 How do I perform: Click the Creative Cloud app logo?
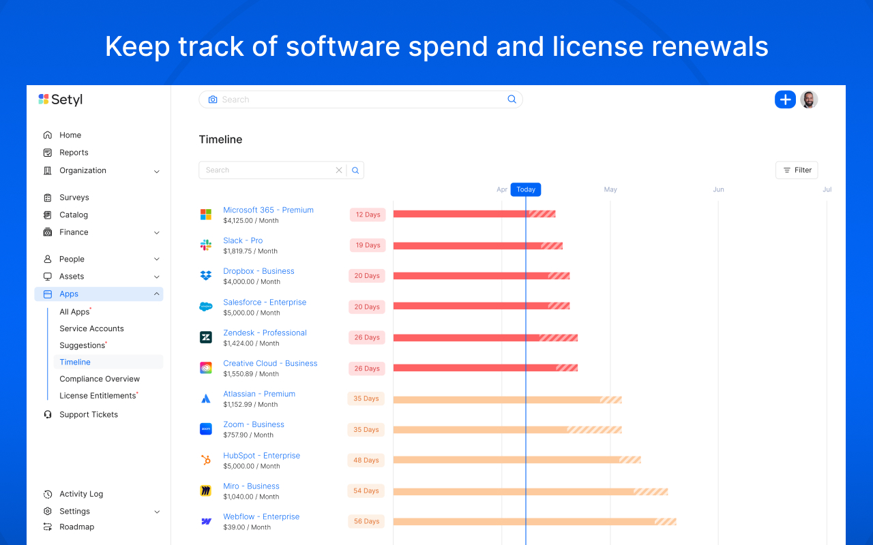coord(206,368)
